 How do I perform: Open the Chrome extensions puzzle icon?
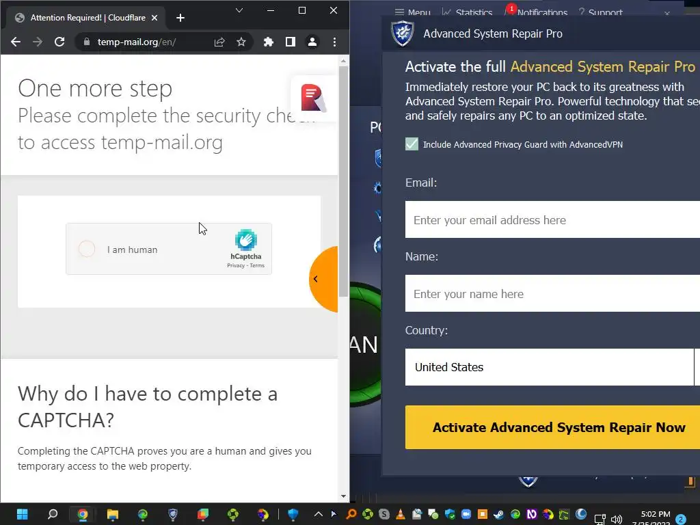click(x=268, y=42)
